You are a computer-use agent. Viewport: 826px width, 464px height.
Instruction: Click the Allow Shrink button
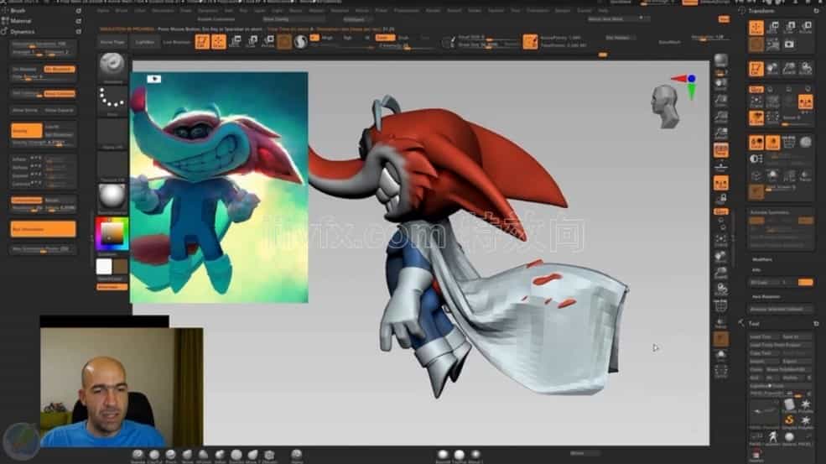(x=25, y=110)
